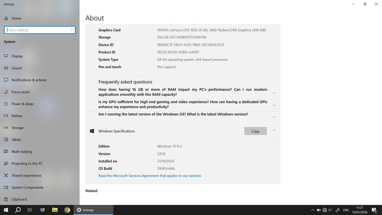This screenshot has width=382, height=215.
Task: Click the Related heading
Action: [x=91, y=191]
